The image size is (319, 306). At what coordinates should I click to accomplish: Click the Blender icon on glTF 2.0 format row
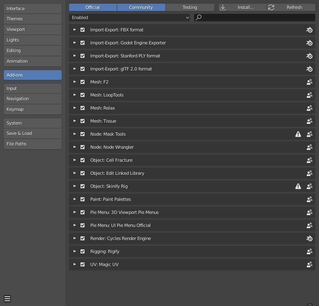coord(309,69)
